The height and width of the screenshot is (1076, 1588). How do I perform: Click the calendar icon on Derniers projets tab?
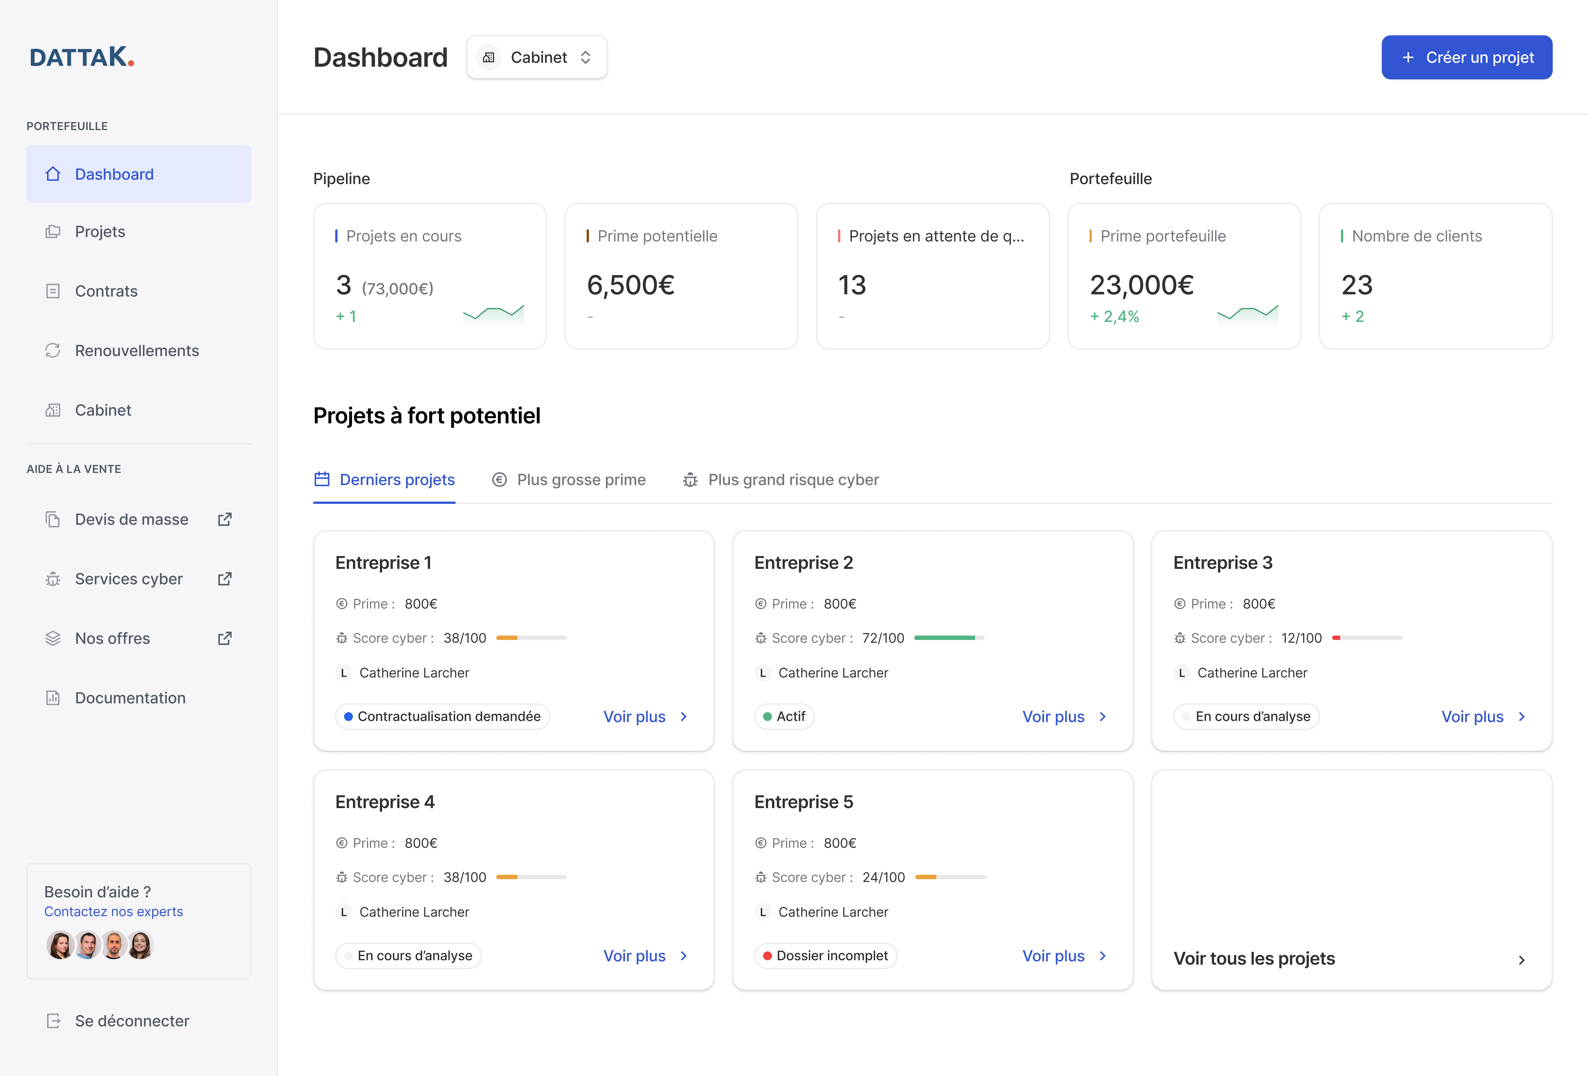[322, 479]
